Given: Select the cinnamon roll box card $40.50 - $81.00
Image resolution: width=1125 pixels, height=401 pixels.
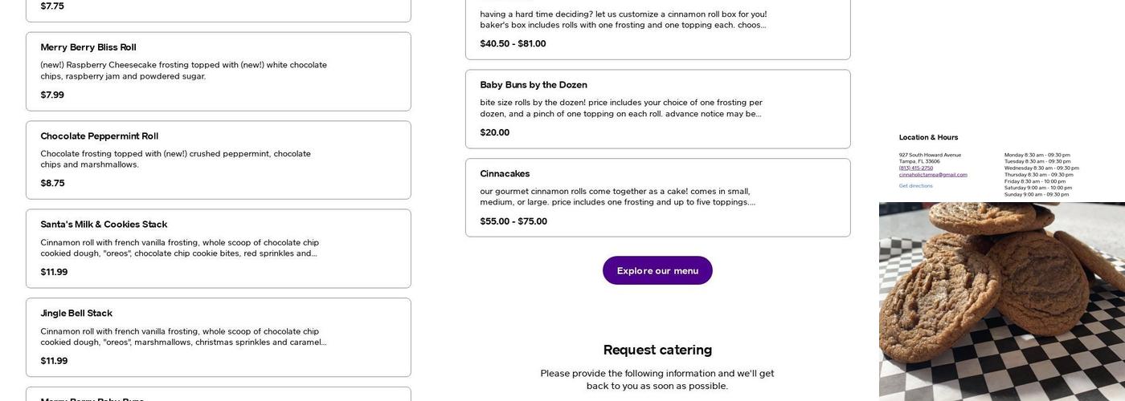Looking at the screenshot, I should tap(657, 29).
